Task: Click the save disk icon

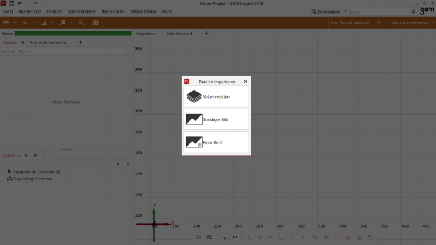Action: coord(11,3)
